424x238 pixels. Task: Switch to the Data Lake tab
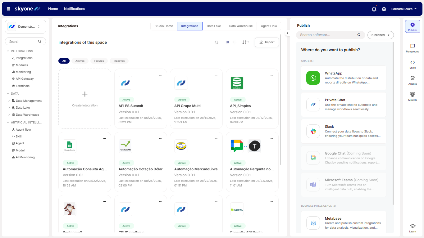pos(214,26)
